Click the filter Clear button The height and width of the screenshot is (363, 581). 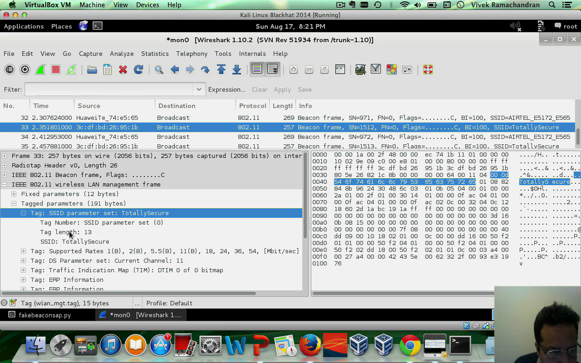click(260, 89)
